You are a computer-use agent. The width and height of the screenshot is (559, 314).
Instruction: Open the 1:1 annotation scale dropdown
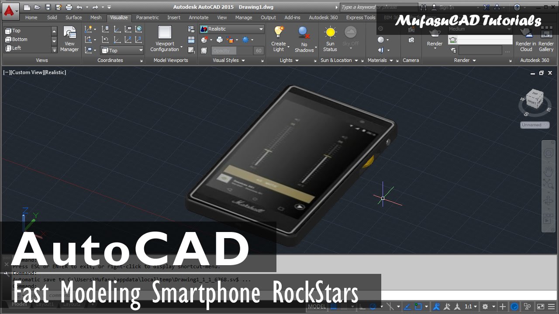470,307
